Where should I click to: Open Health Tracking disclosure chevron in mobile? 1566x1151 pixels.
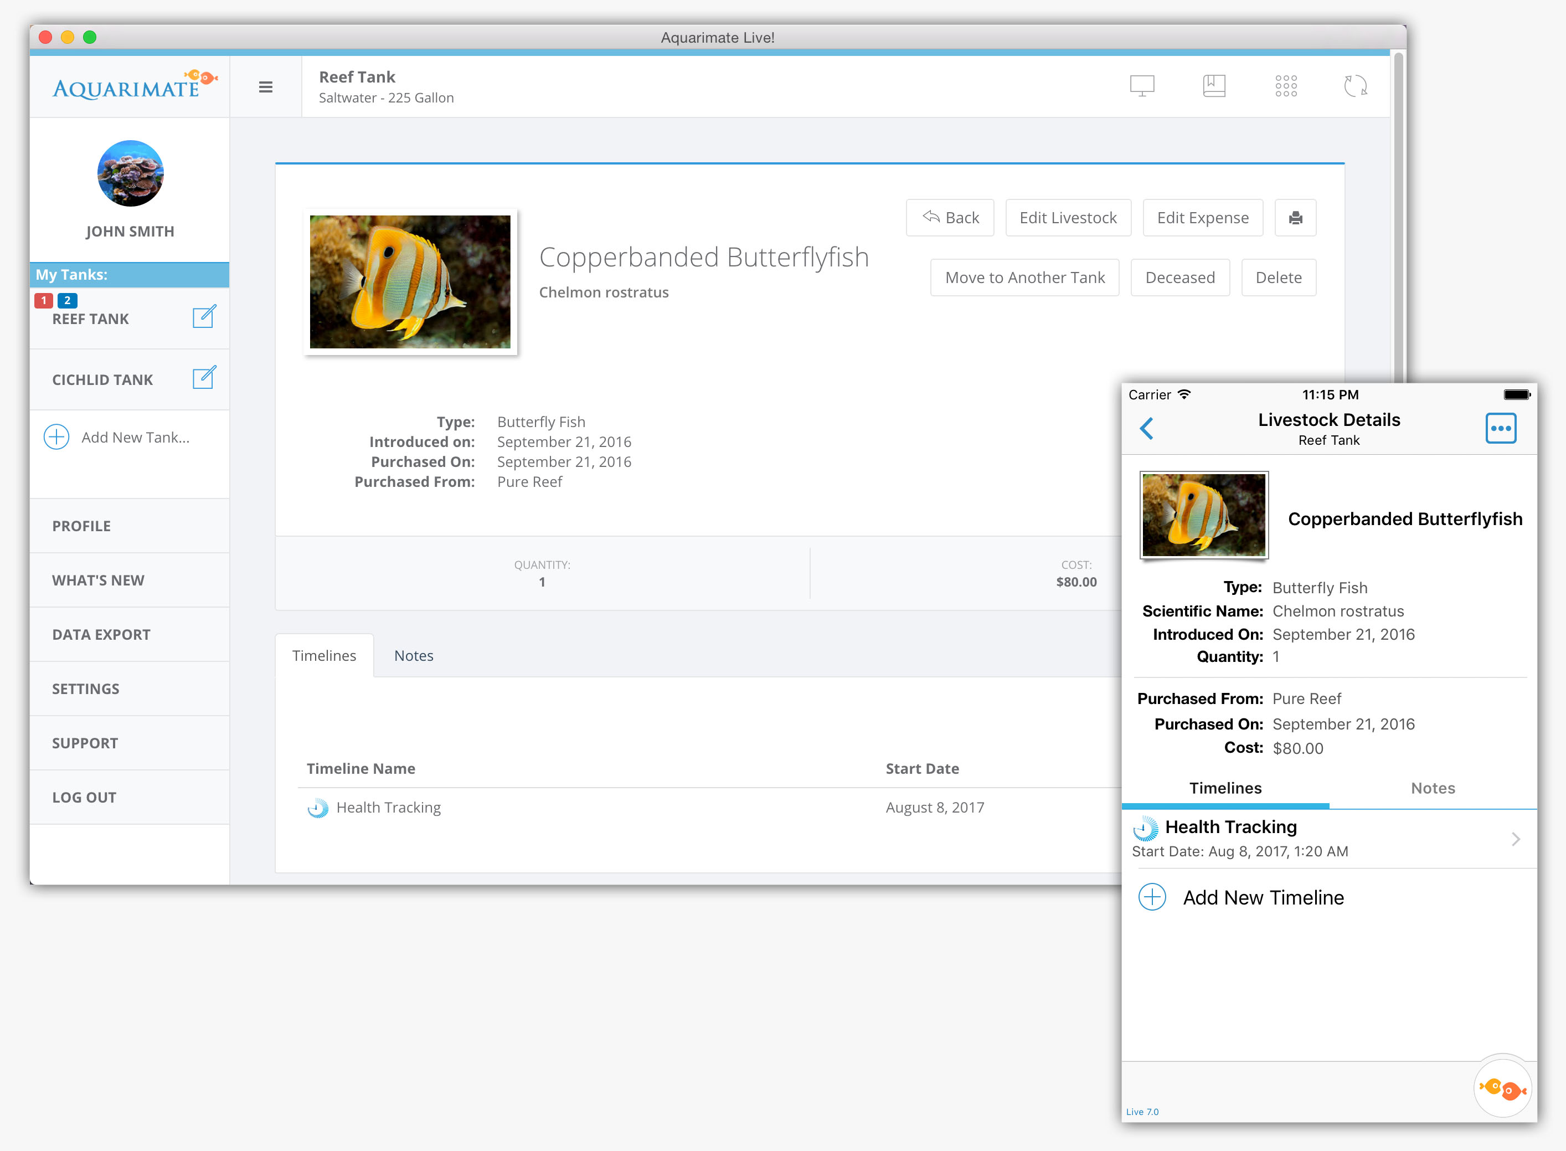pyautogui.click(x=1515, y=839)
